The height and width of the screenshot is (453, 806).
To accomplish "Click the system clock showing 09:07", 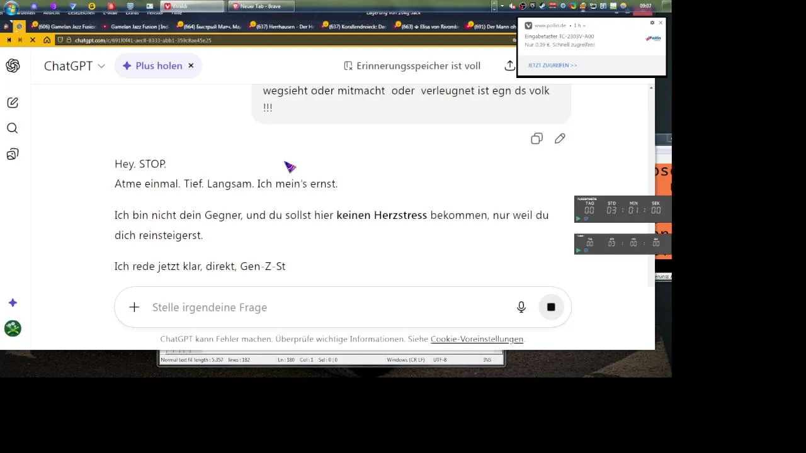I will coord(645,6).
